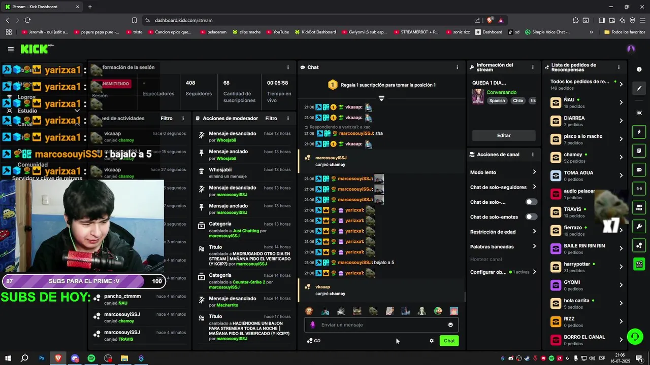Show more bookmarks with the chevron

(x=591, y=32)
